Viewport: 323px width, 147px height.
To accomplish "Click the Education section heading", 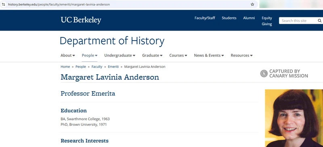I will pos(74,111).
